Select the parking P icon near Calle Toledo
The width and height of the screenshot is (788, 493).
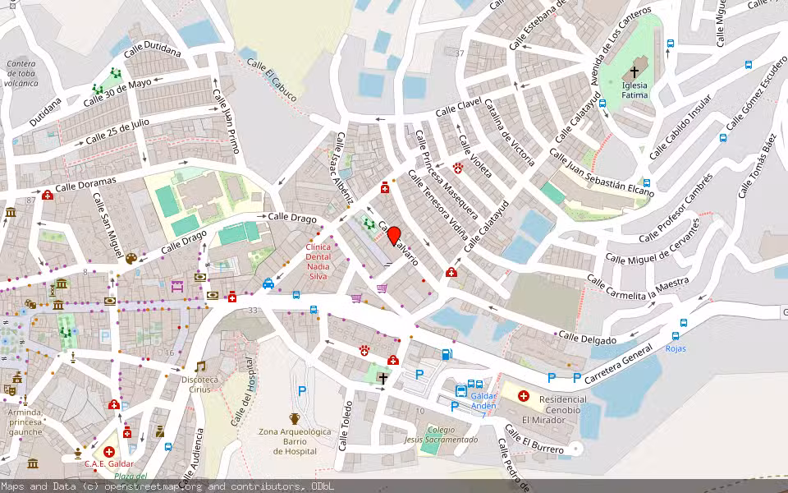coord(302,390)
